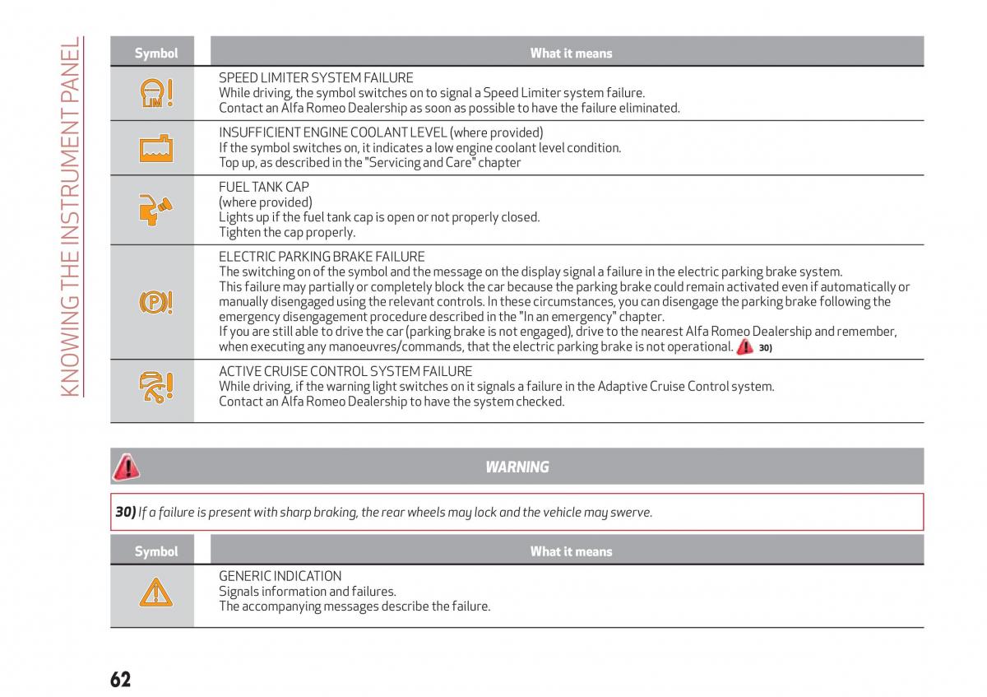Click the red warning triangle beside WARNING
Viewport: 987px width, 697px height.
126,467
